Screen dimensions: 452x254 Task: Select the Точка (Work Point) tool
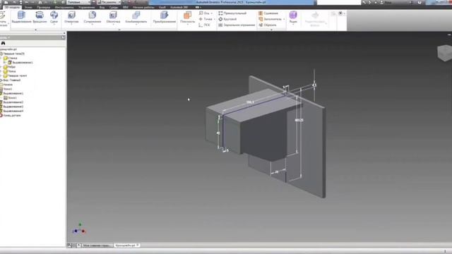206,19
